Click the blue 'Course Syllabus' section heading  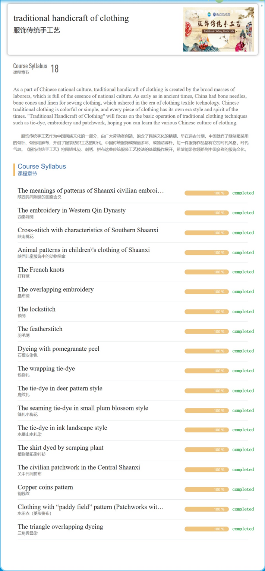(42, 167)
